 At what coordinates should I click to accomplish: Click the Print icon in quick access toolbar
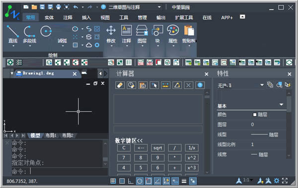pyautogui.click(x=58, y=7)
